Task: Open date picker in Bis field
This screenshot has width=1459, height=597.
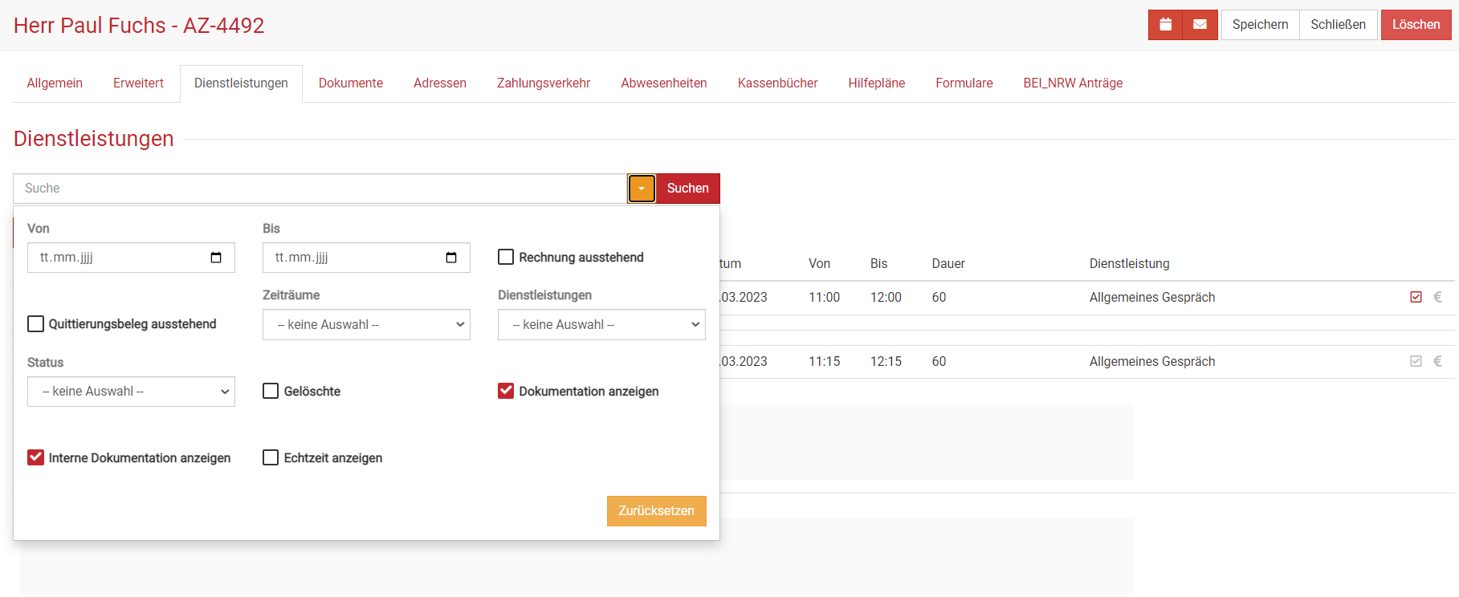Action: coord(451,258)
